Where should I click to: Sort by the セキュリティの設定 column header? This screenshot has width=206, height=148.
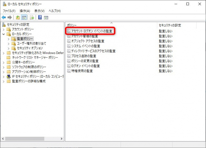[170, 25]
